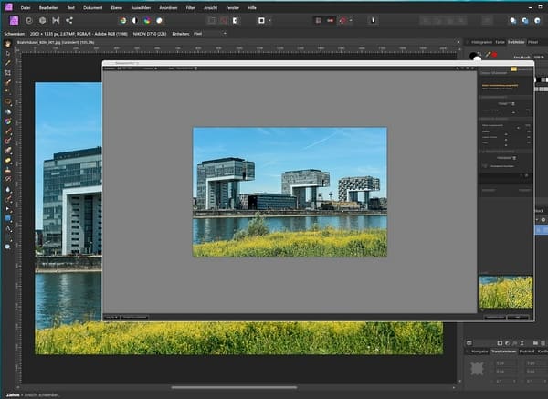Switch to the Export persona
The width and height of the screenshot is (548, 399).
pos(69,21)
